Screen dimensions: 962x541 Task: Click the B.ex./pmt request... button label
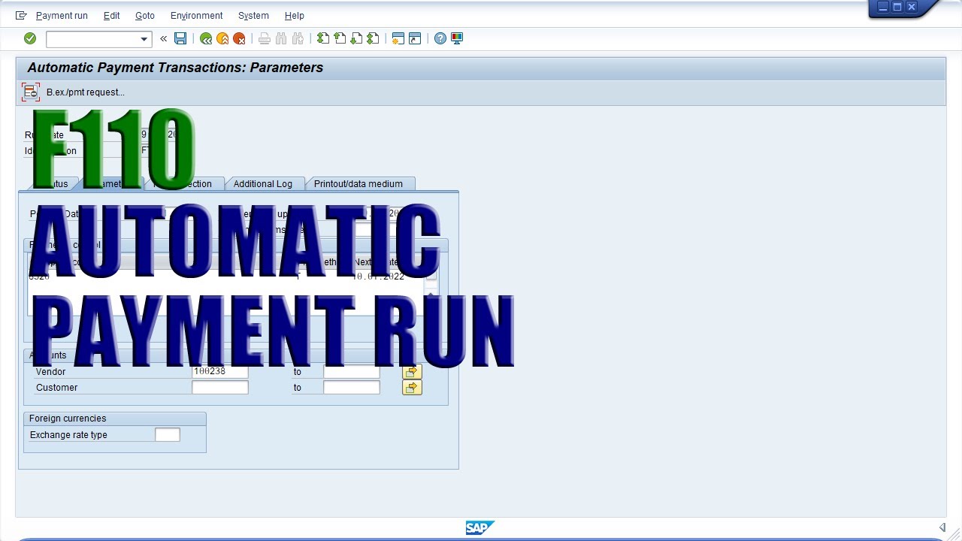[x=86, y=92]
